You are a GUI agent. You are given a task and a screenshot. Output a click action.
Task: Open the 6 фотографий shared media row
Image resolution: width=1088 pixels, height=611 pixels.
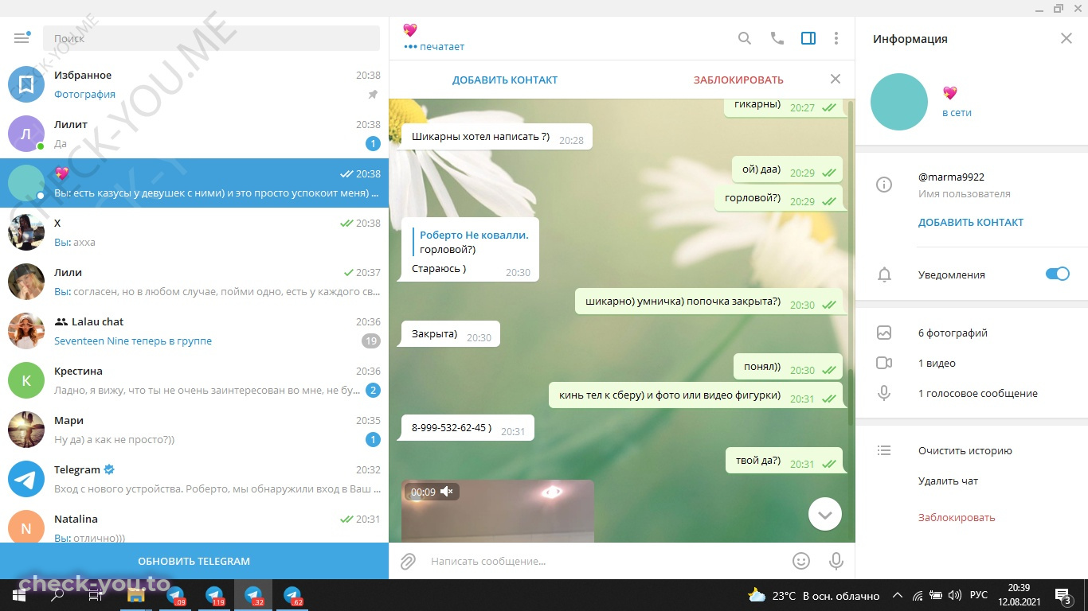(x=972, y=333)
